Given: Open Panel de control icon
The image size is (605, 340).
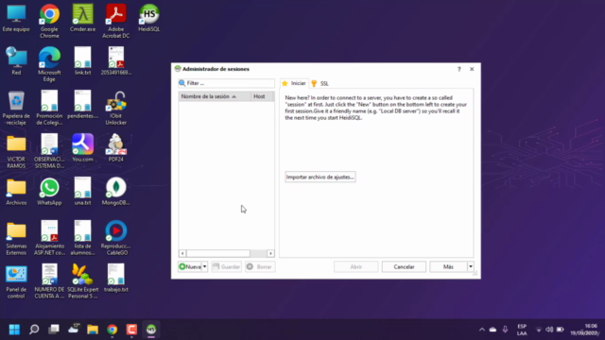Looking at the screenshot, I should [16, 281].
